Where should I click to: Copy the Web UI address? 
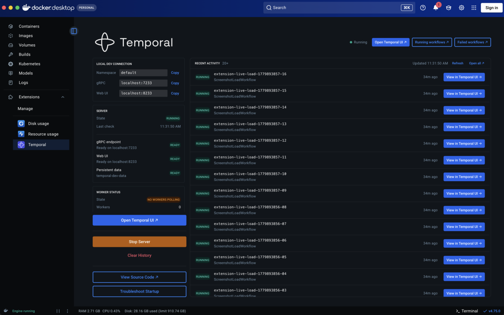[175, 93]
